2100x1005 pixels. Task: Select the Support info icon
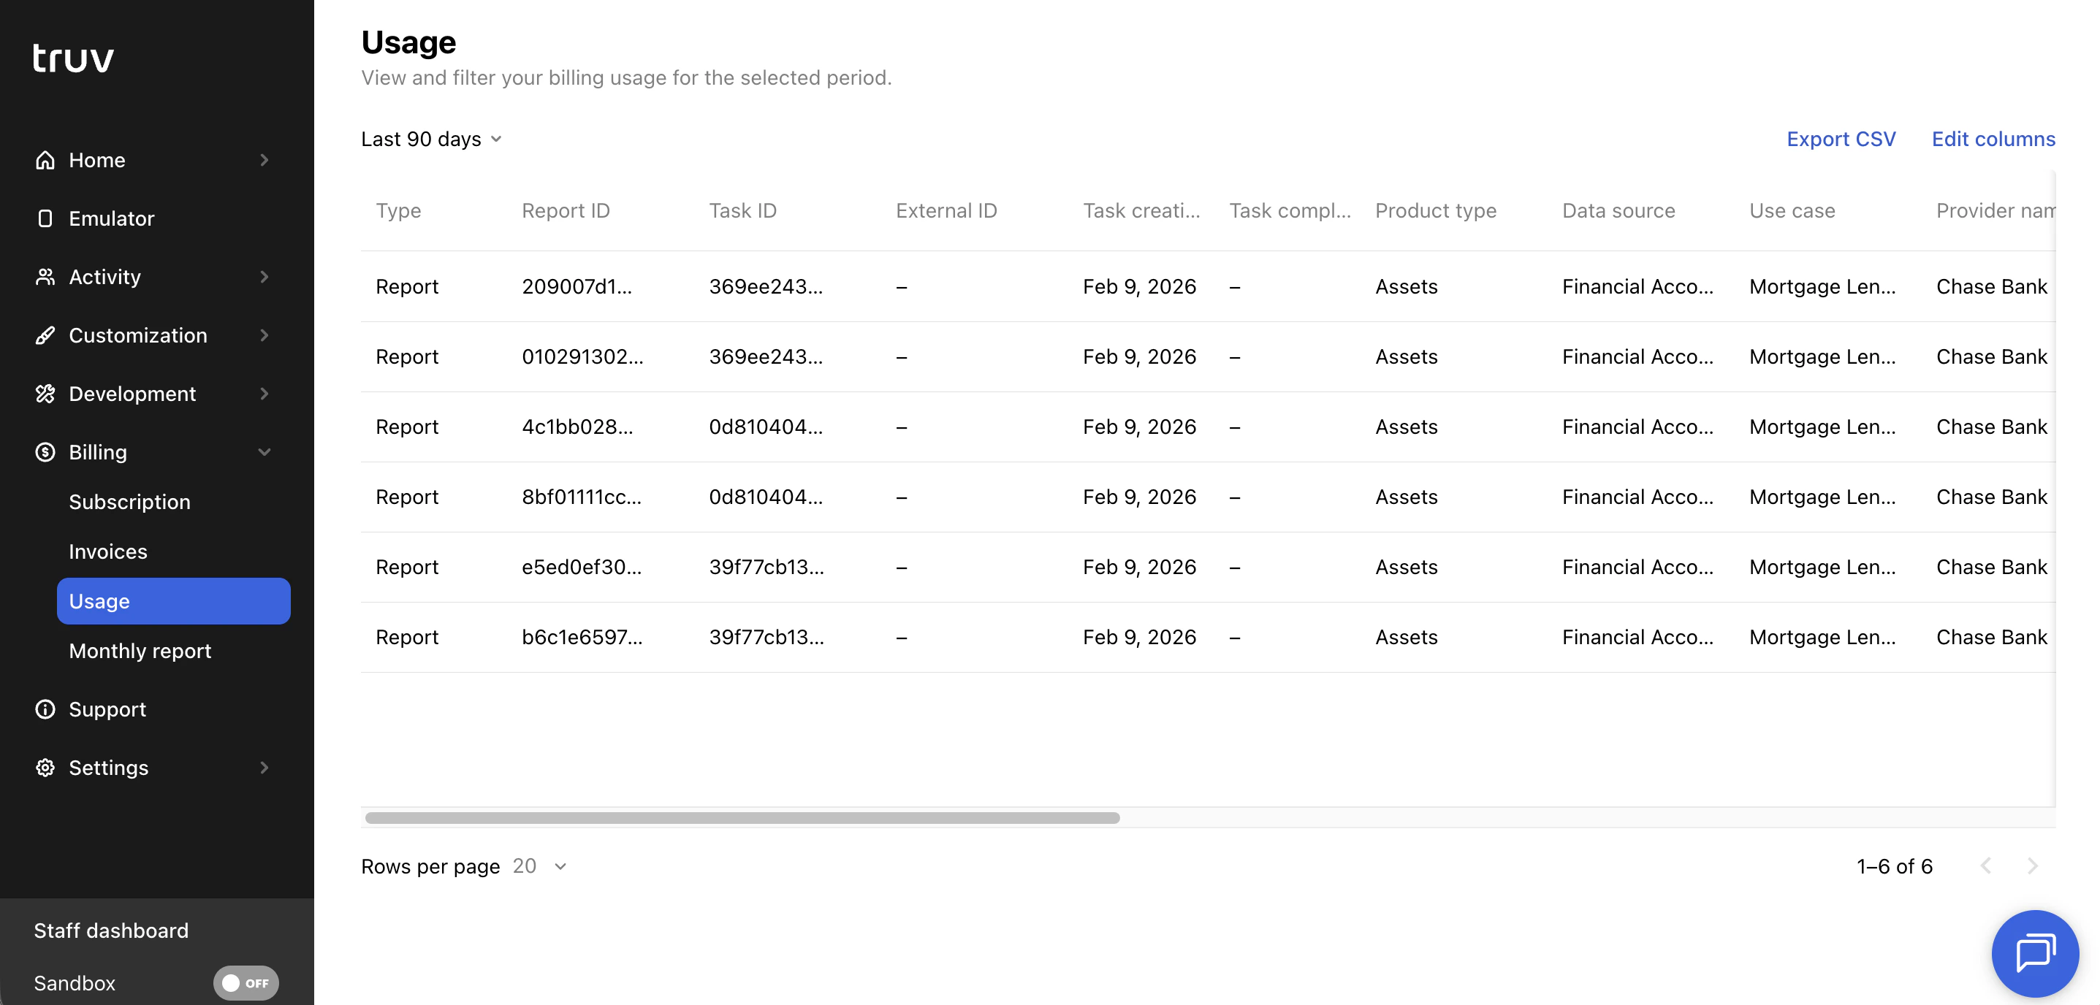point(45,709)
